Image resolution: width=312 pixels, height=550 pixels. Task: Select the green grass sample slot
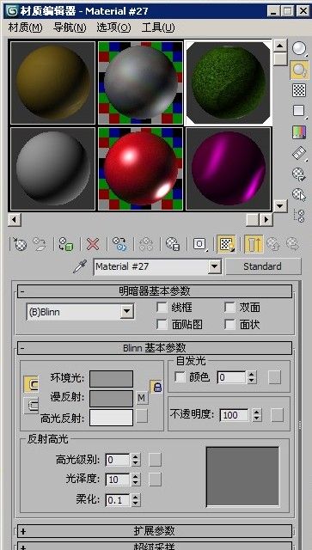pyautogui.click(x=228, y=83)
